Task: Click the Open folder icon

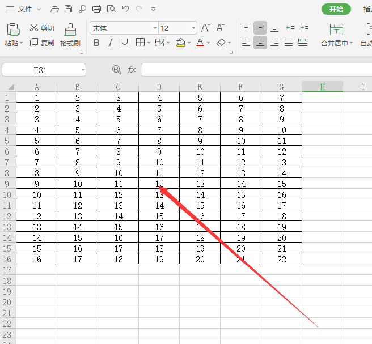Action: coord(54,9)
